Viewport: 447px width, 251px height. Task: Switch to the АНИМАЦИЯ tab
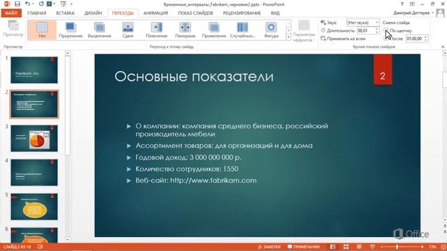tap(156, 13)
